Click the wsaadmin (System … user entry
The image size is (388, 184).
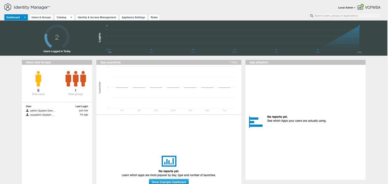coord(42,115)
